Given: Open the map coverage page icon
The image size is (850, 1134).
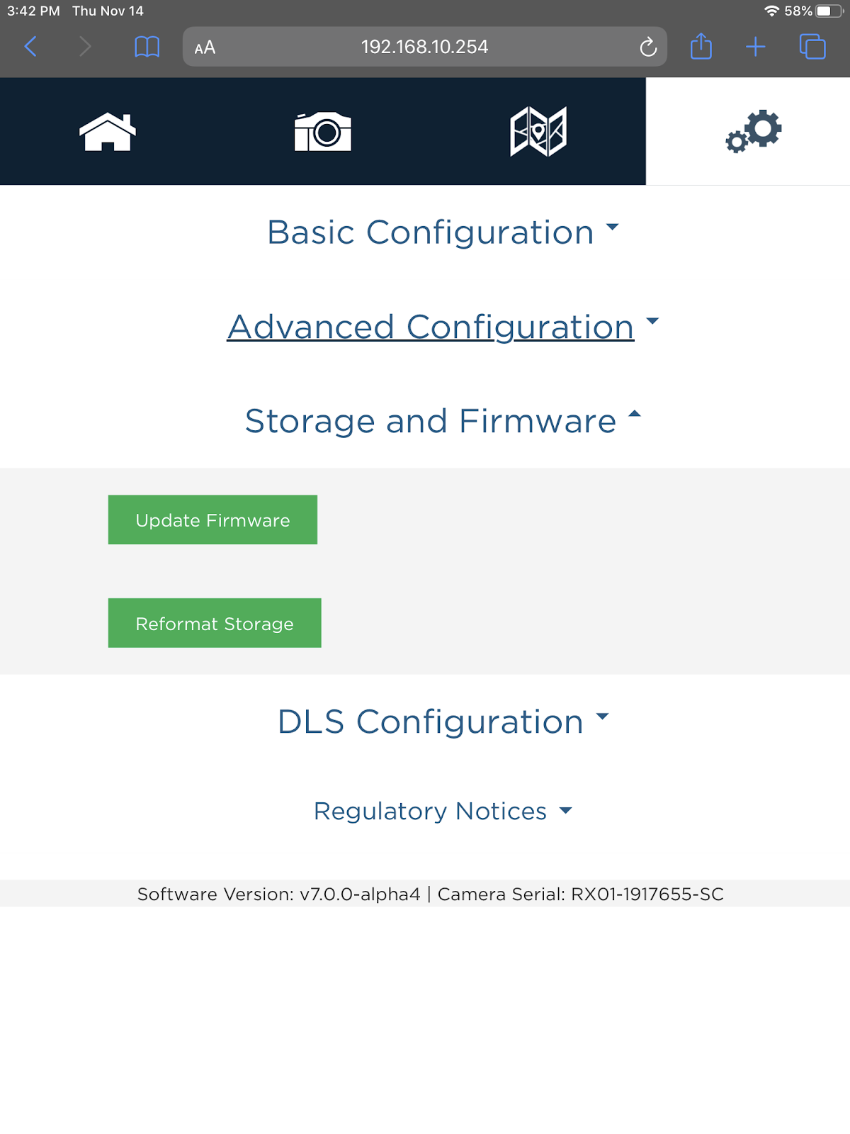Looking at the screenshot, I should click(538, 132).
